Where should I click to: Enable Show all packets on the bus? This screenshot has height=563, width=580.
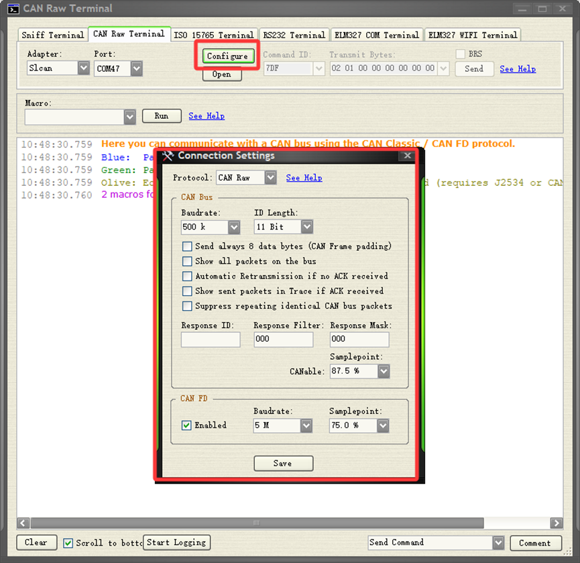coord(187,261)
